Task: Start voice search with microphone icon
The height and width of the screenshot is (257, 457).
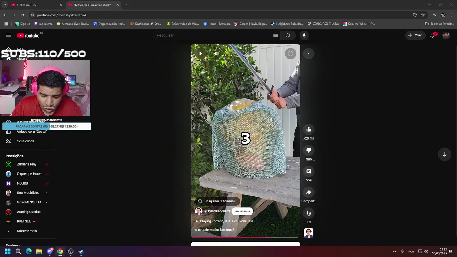Action: point(304,35)
